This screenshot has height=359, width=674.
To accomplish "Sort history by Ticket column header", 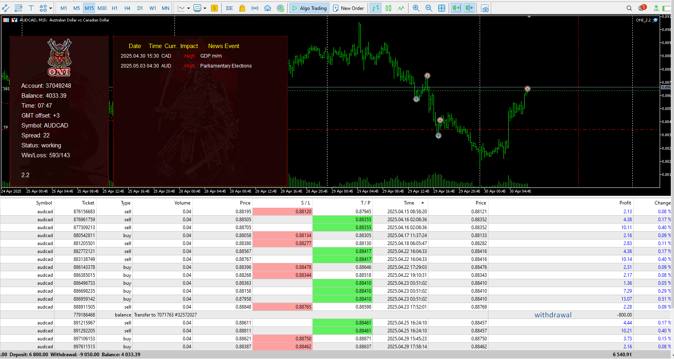I will (x=88, y=203).
